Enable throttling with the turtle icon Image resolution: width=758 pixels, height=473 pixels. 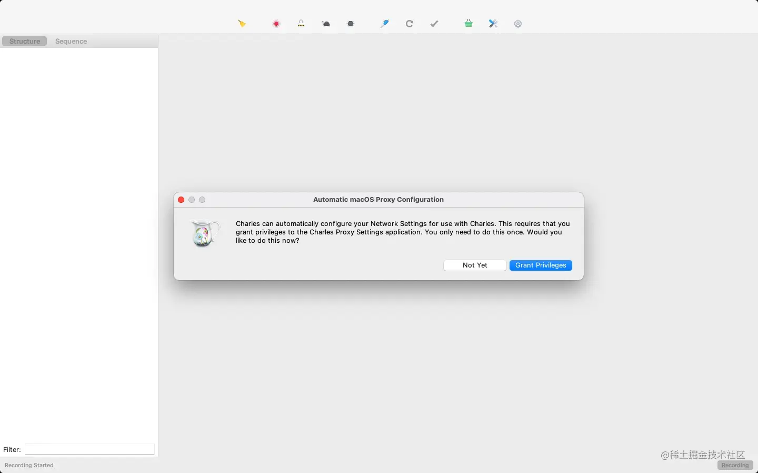(x=326, y=24)
